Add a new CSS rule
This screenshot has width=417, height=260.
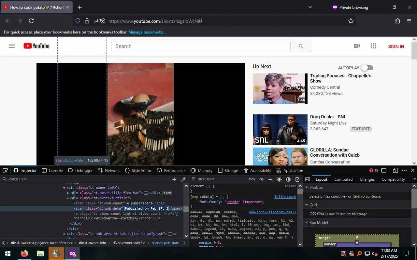point(270,179)
